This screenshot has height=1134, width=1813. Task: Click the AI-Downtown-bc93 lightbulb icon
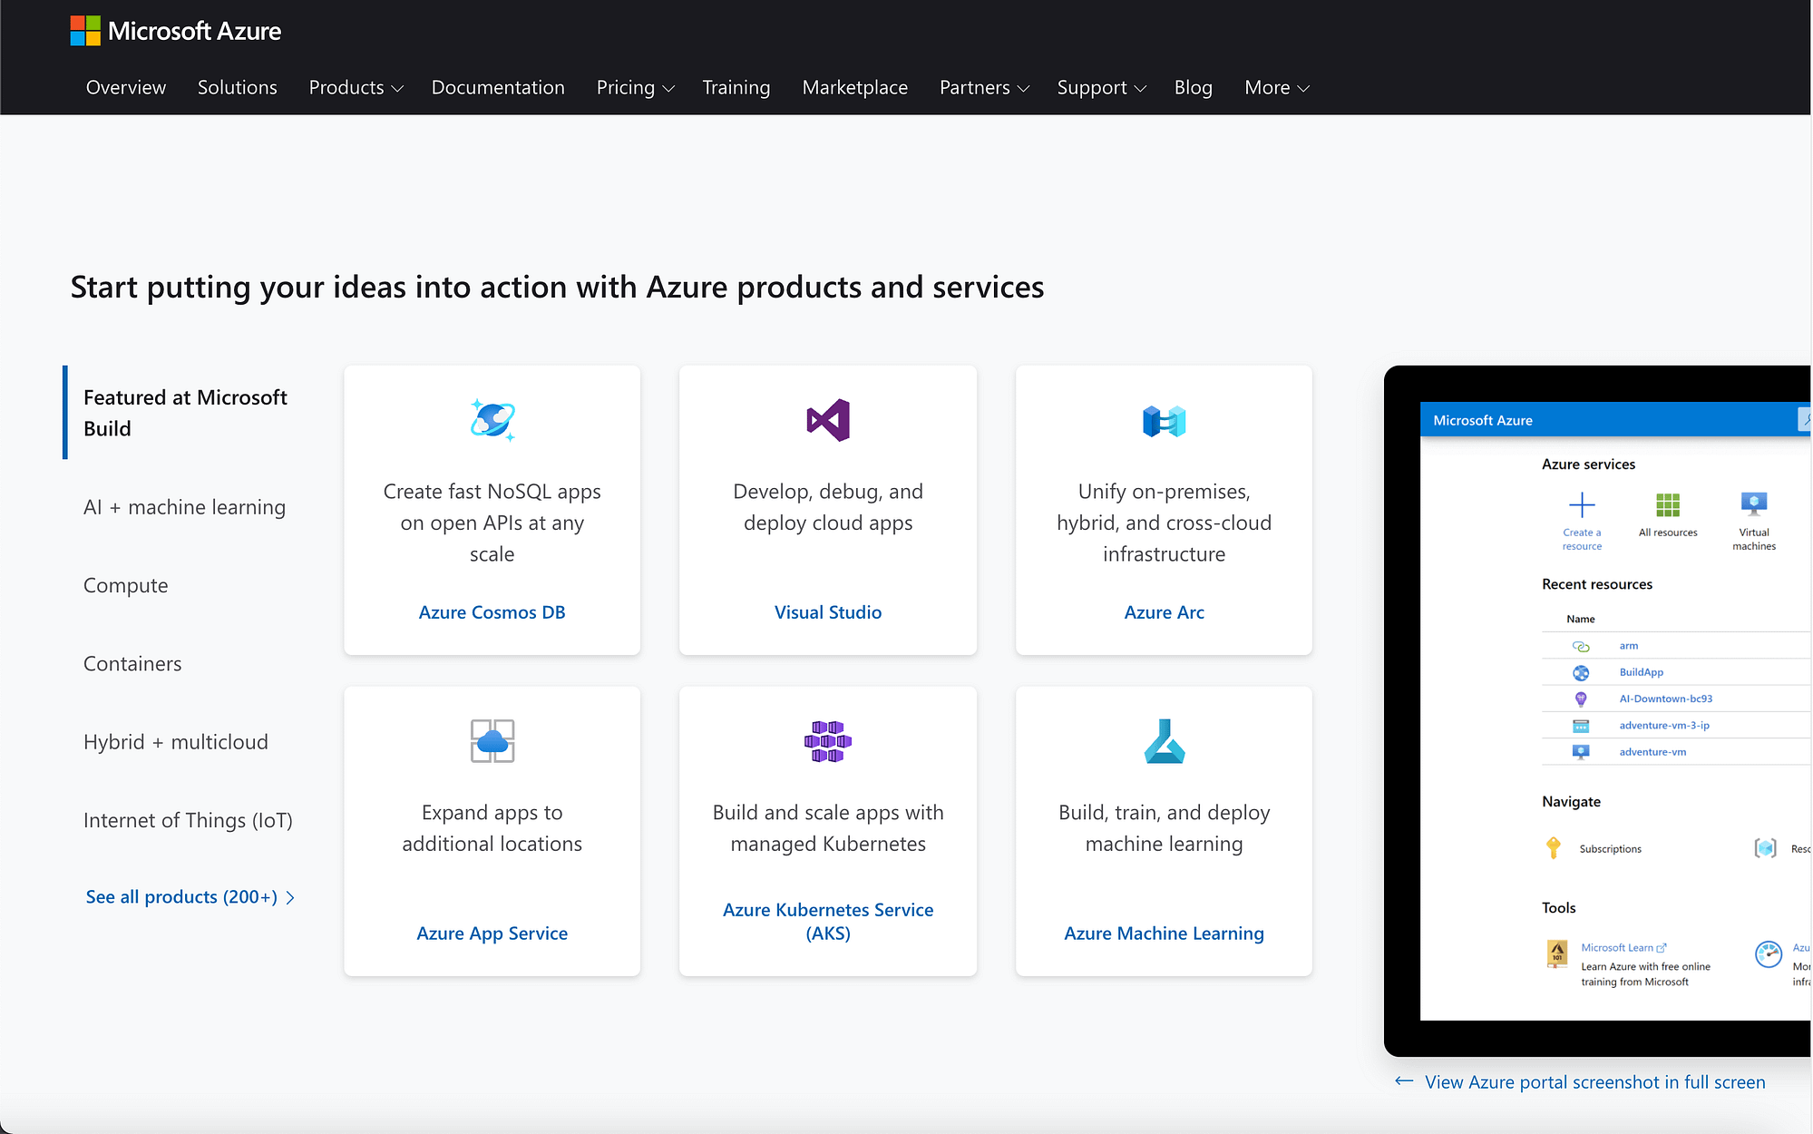click(1581, 699)
